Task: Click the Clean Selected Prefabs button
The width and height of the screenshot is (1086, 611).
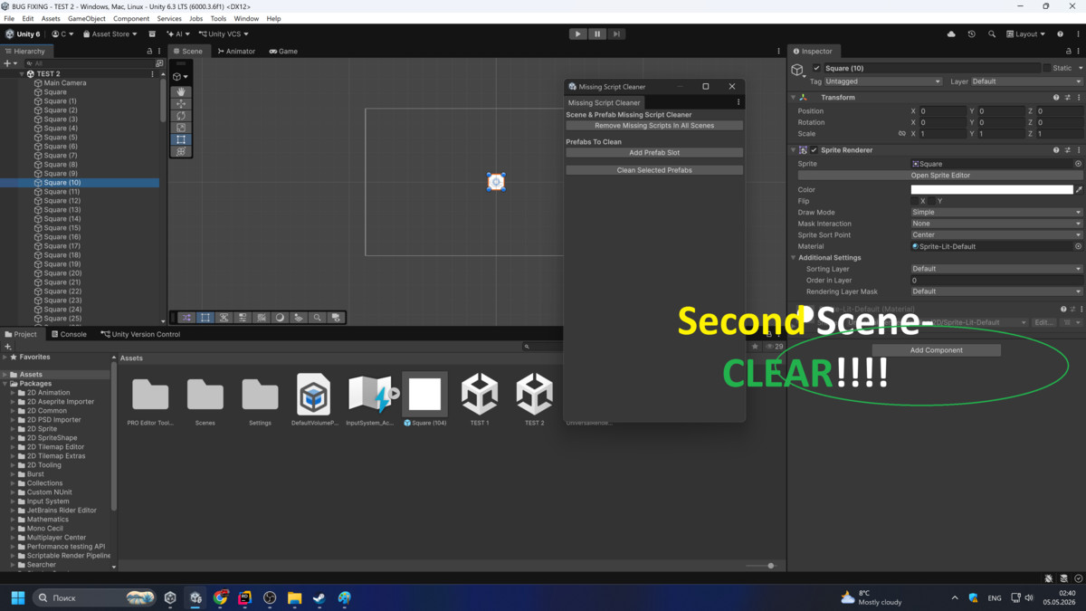Action: coord(654,170)
